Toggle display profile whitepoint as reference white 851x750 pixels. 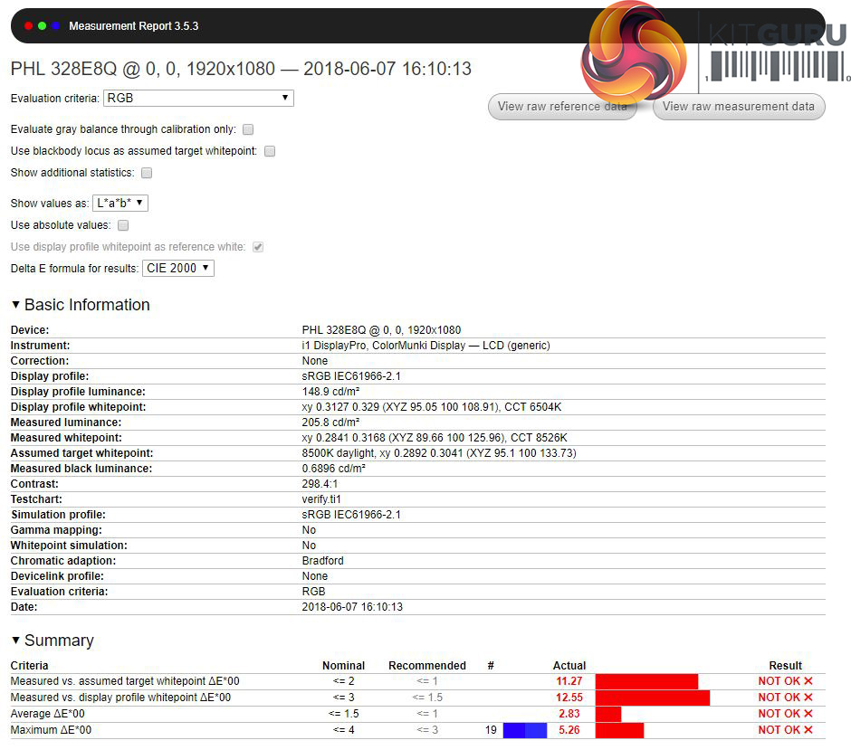[258, 247]
